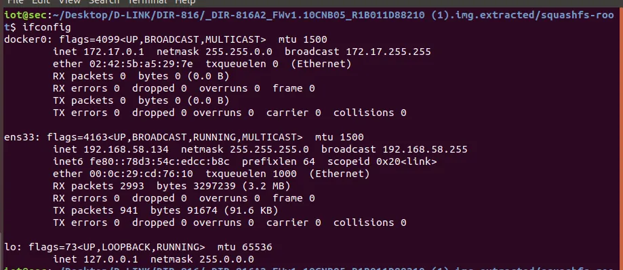
Task: Click the IP address 192.168.58.134
Action: pyautogui.click(x=126, y=149)
